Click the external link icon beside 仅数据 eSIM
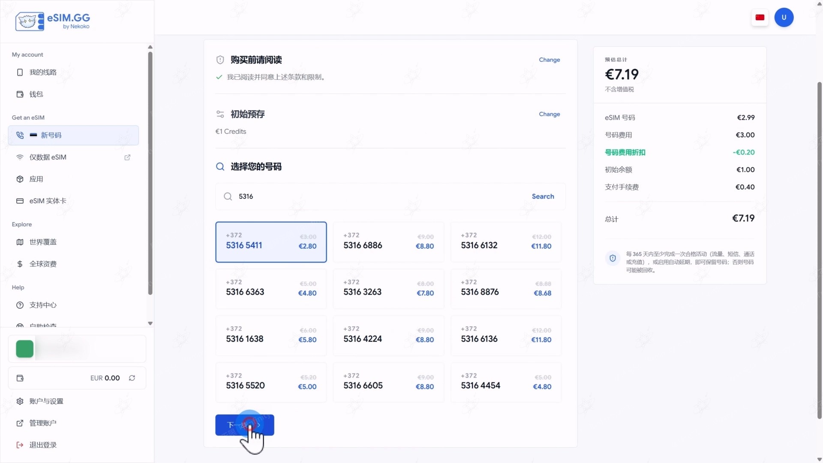The width and height of the screenshot is (823, 463). tap(127, 157)
